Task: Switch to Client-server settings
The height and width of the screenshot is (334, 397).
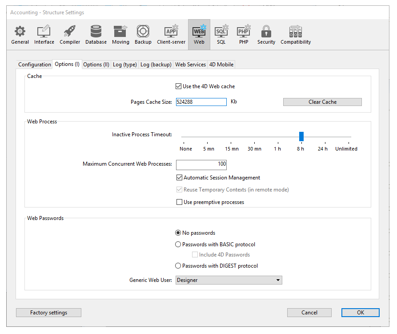Action: point(171,35)
